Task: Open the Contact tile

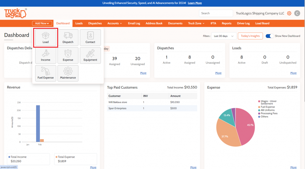Action: (90, 38)
